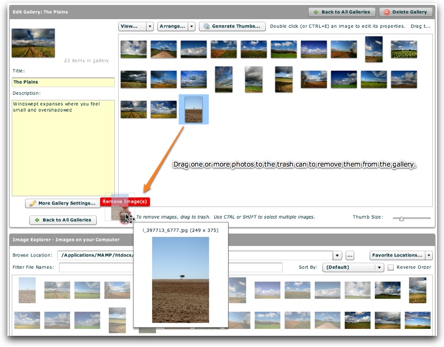Click the gallery cover thumbnail preview
The image size is (444, 347).
pos(33,43)
